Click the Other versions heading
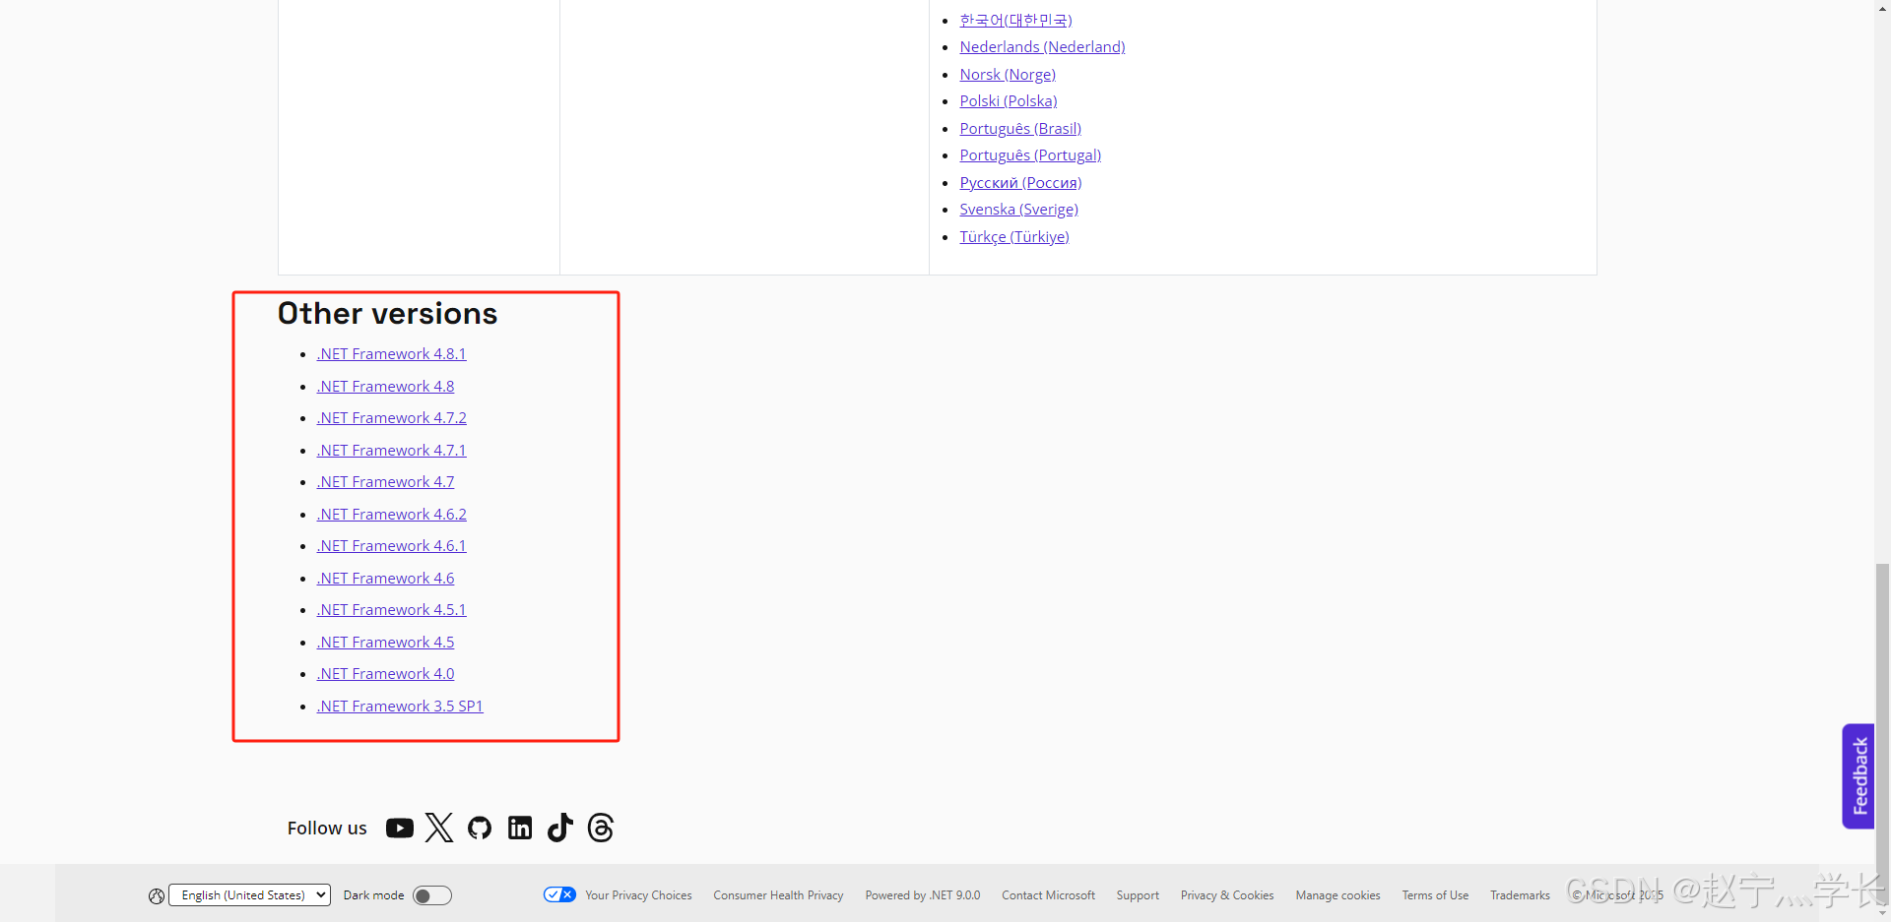The image size is (1891, 922). click(x=388, y=314)
